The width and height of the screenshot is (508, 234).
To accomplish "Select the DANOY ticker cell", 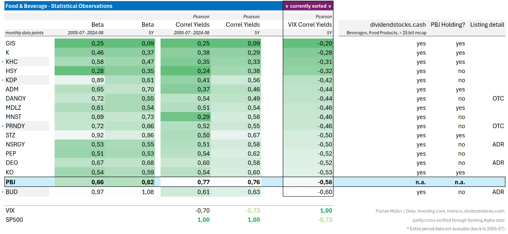I will pyautogui.click(x=16, y=99).
